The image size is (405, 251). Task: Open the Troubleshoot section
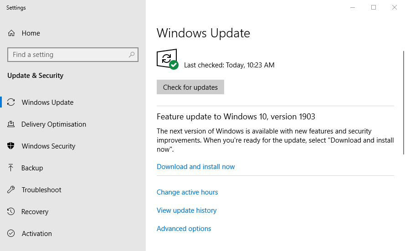tap(41, 190)
